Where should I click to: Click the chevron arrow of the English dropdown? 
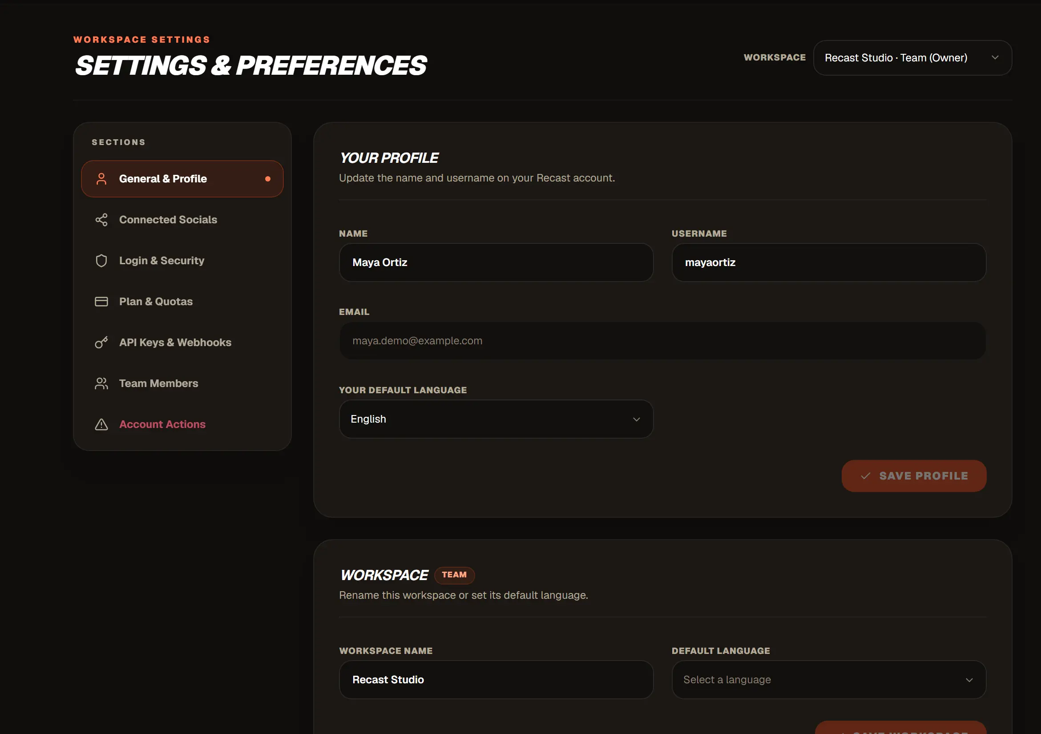pyautogui.click(x=637, y=419)
